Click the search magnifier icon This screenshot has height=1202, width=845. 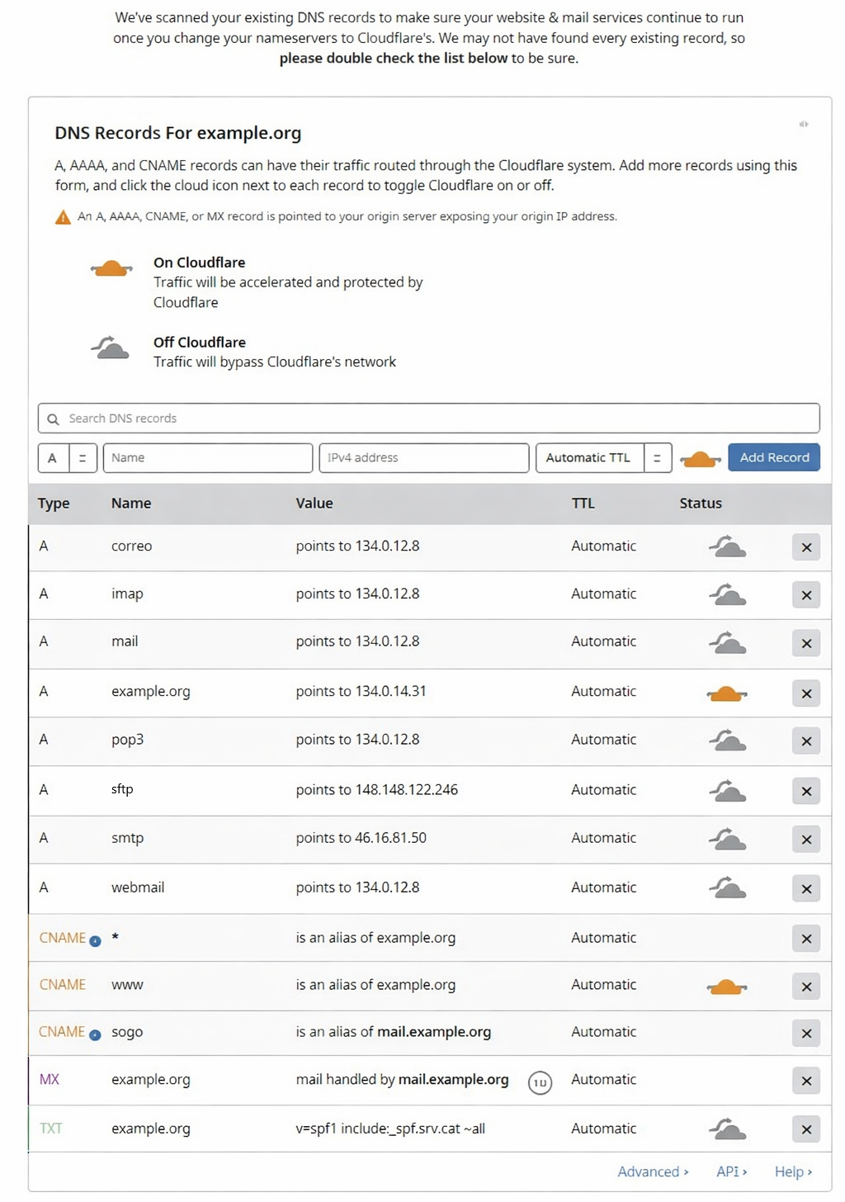click(54, 419)
